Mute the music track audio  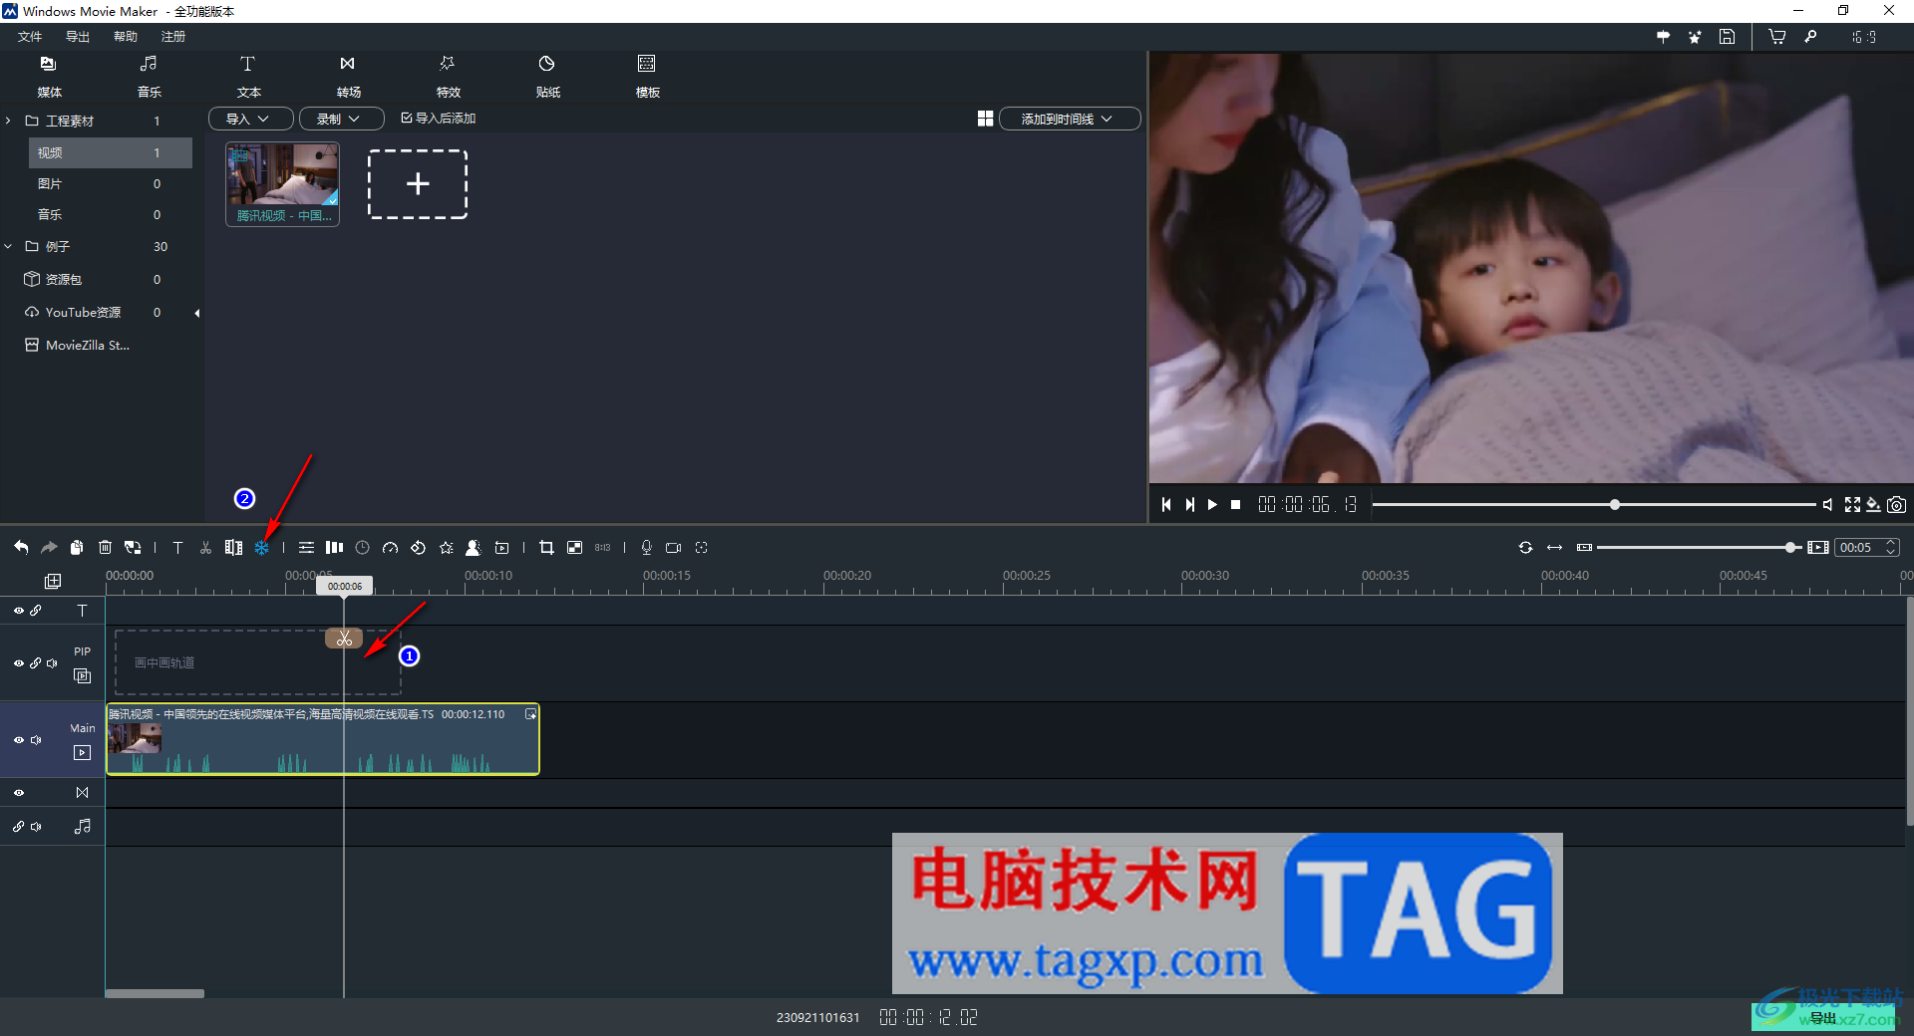[36, 827]
